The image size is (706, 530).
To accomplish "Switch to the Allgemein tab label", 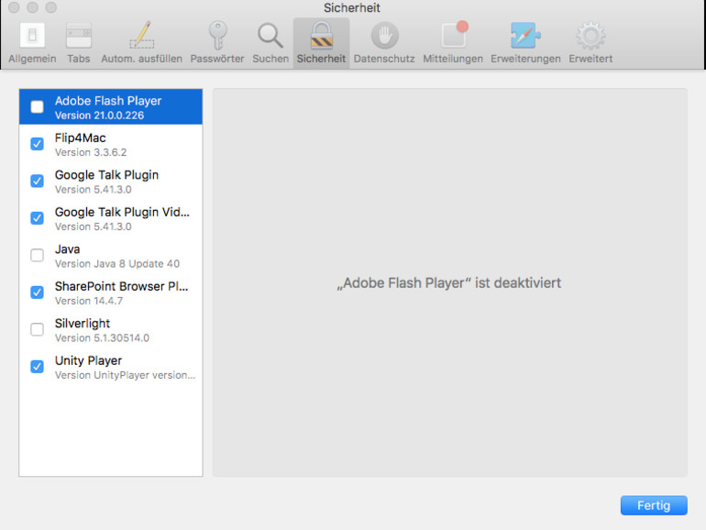I will pos(32,59).
